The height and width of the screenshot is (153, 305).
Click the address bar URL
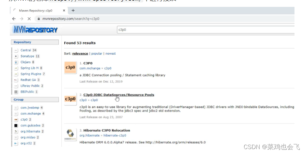coord(71,19)
